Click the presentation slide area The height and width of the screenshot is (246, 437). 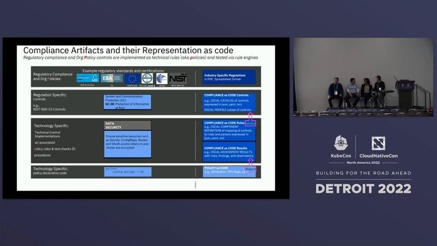(145, 118)
